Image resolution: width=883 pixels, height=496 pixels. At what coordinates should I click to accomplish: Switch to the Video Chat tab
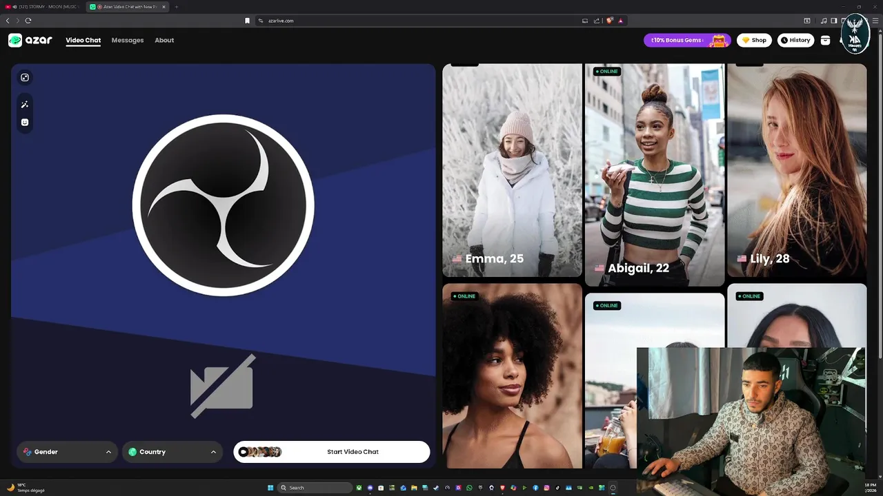point(83,40)
